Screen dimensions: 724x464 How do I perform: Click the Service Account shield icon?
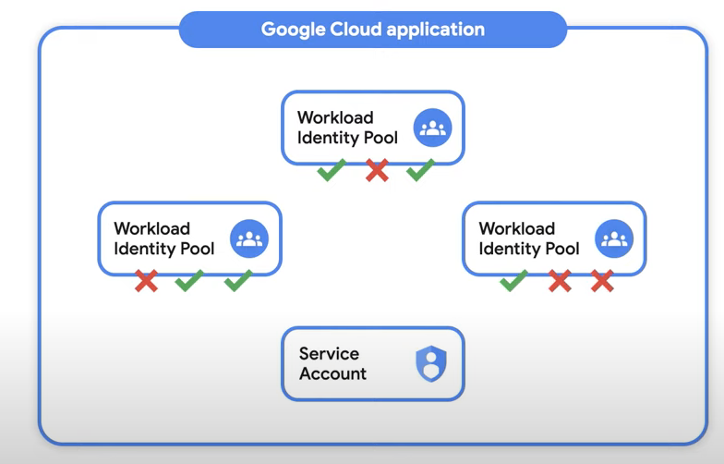pos(431,363)
